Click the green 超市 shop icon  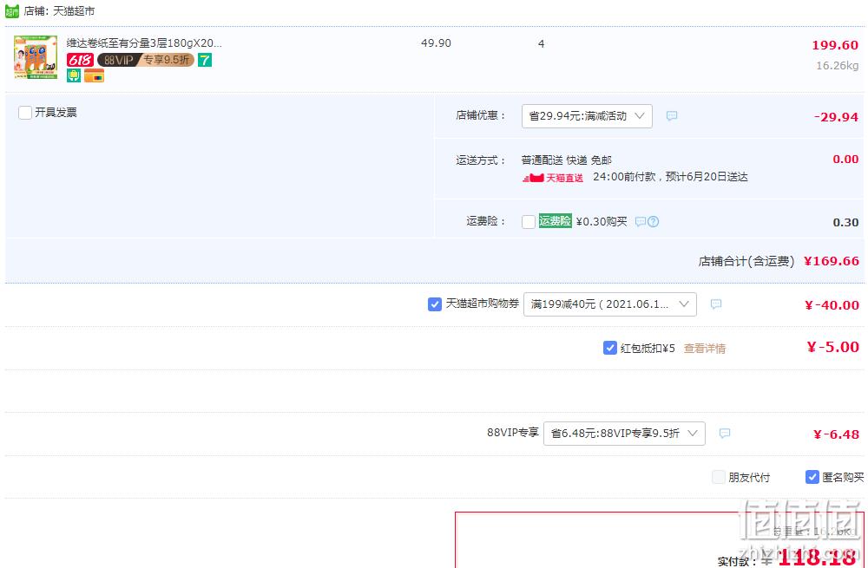[x=12, y=10]
